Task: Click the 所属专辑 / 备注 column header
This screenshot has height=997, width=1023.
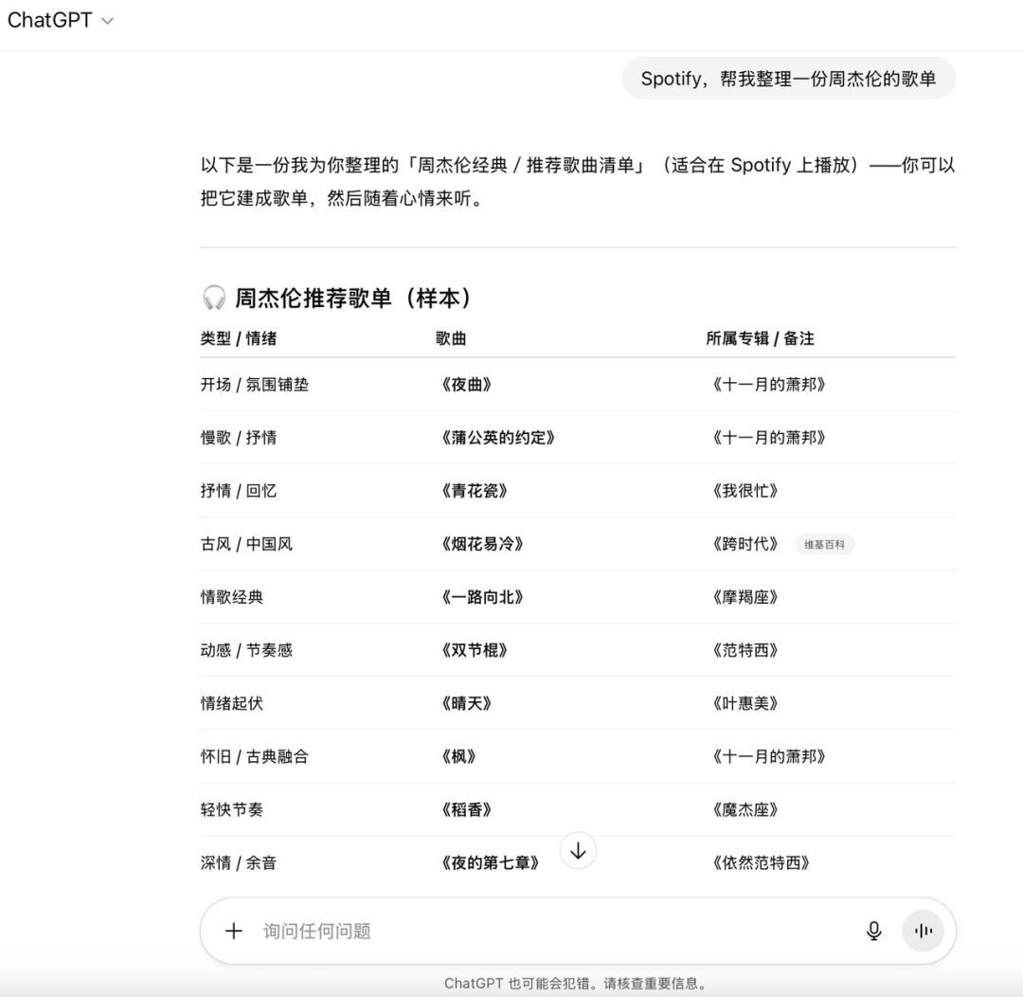Action: tap(760, 338)
